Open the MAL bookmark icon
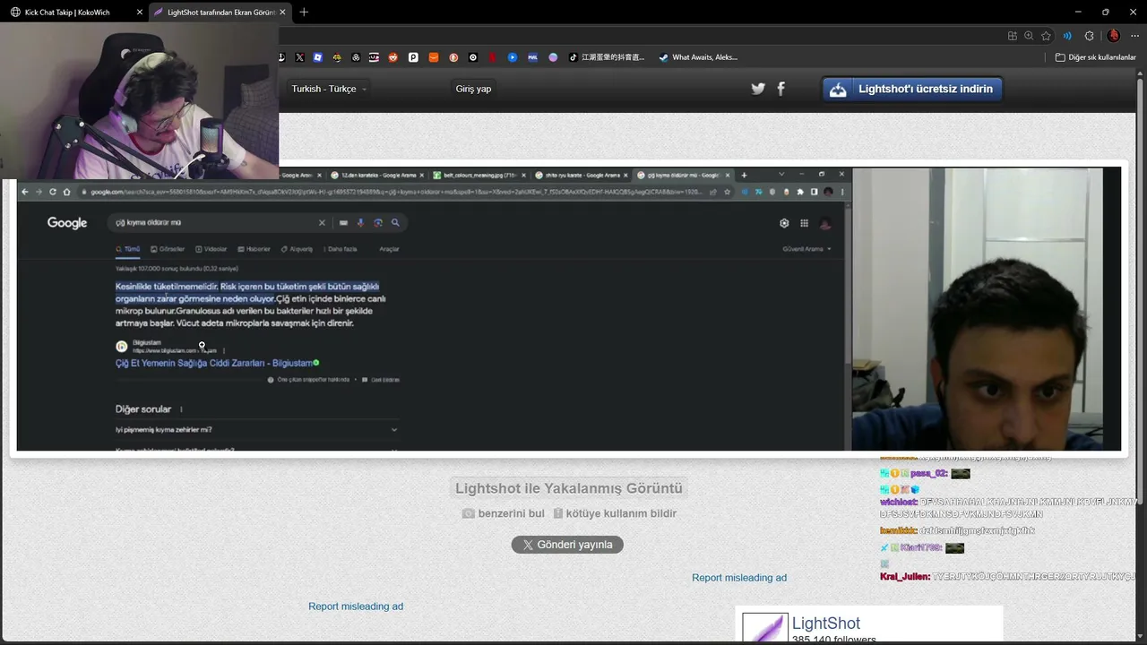This screenshot has height=645, width=1147. (532, 57)
